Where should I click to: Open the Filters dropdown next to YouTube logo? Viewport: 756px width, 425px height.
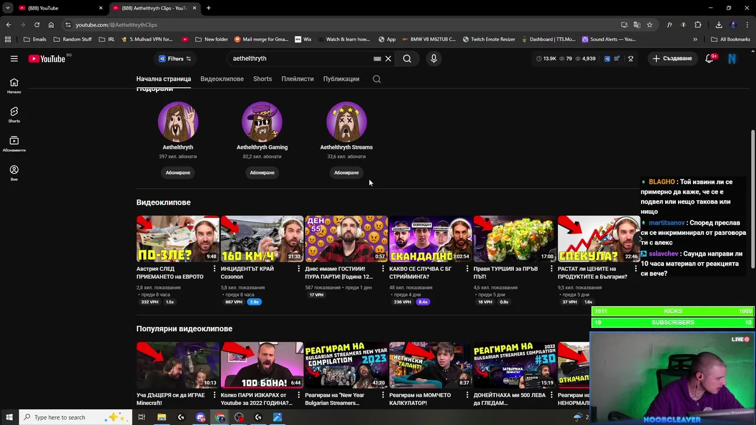point(175,58)
